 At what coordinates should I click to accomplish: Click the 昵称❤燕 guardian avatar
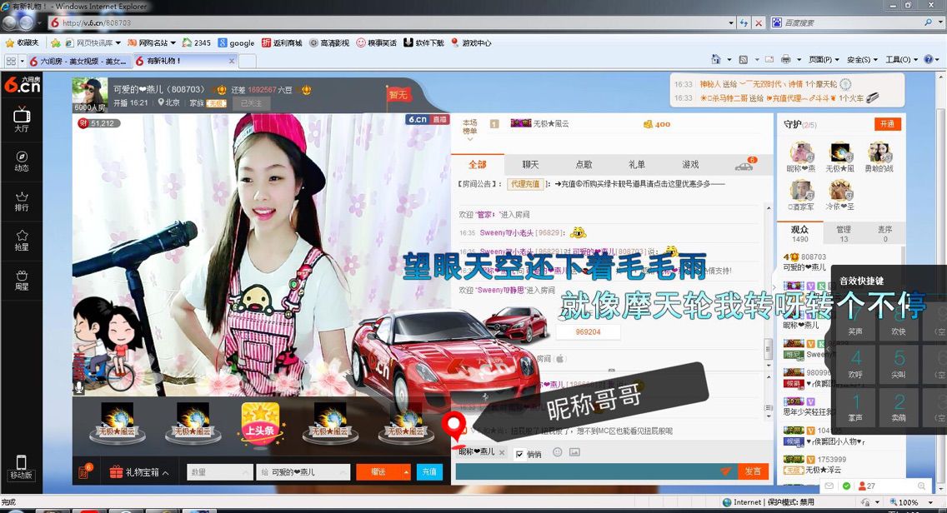click(x=801, y=152)
